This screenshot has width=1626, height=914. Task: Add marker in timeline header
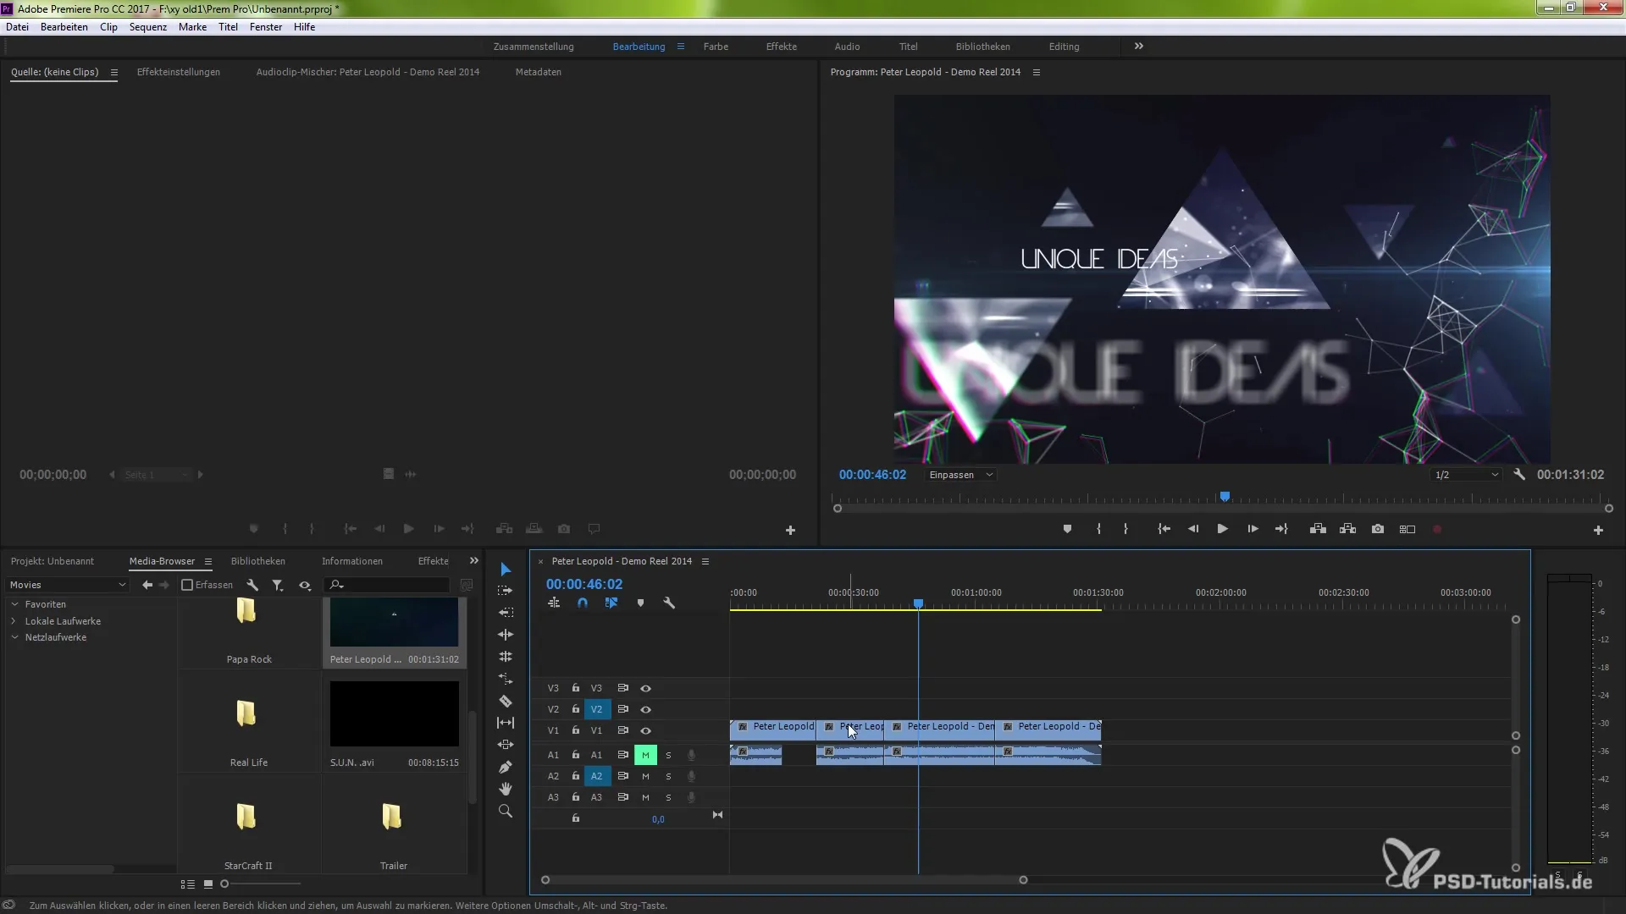(640, 603)
